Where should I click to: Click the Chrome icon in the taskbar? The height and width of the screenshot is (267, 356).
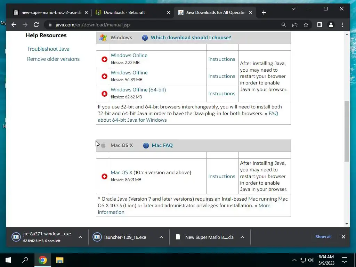click(43, 260)
